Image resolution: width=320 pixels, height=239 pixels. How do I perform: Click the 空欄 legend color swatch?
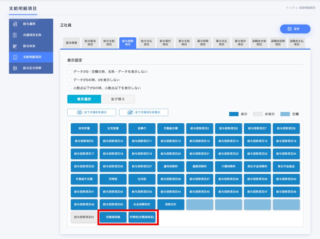pyautogui.click(x=285, y=114)
